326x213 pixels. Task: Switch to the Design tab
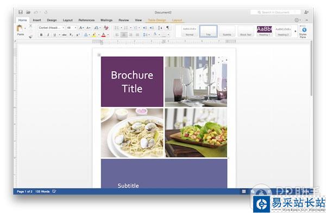pyautogui.click(x=52, y=20)
